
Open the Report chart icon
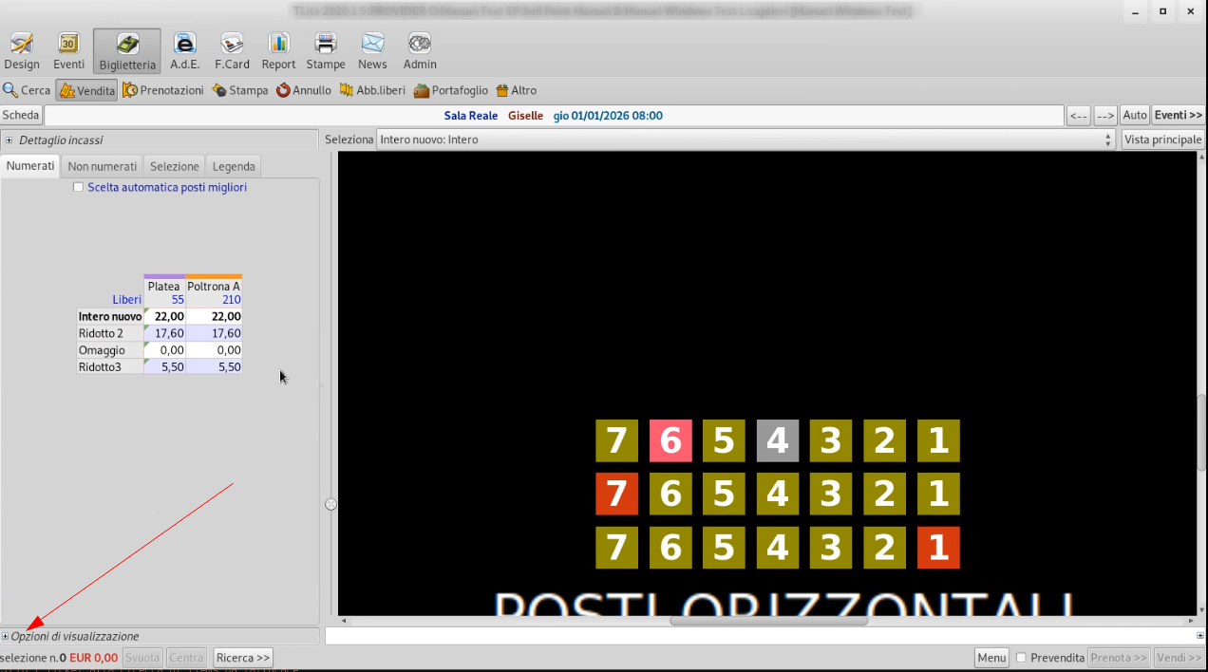pyautogui.click(x=278, y=44)
